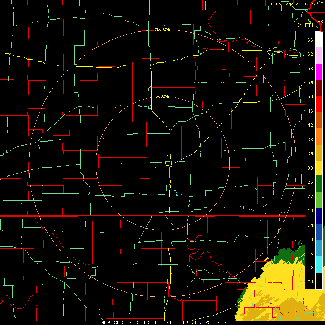Click the yellow legend swatch
Screen dimensions: 325x325
click(x=319, y=168)
